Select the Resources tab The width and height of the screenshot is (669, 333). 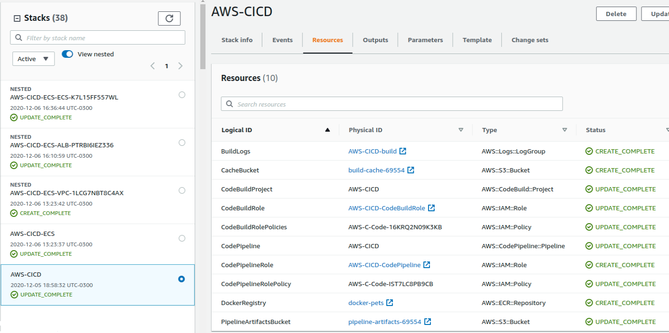[x=328, y=40]
